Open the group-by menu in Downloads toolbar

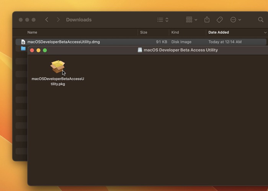click(191, 20)
